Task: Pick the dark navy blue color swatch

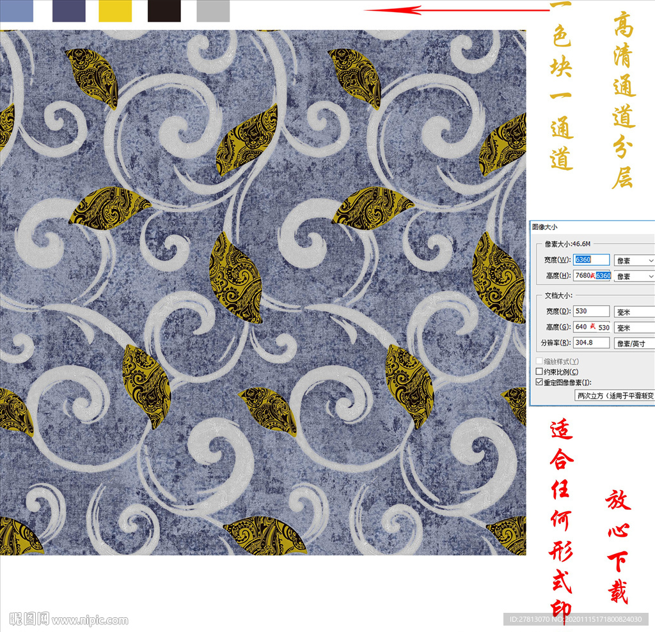Action: coord(69,11)
